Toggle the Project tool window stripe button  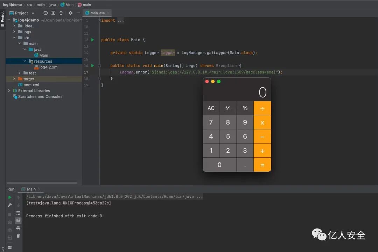click(x=2, y=20)
